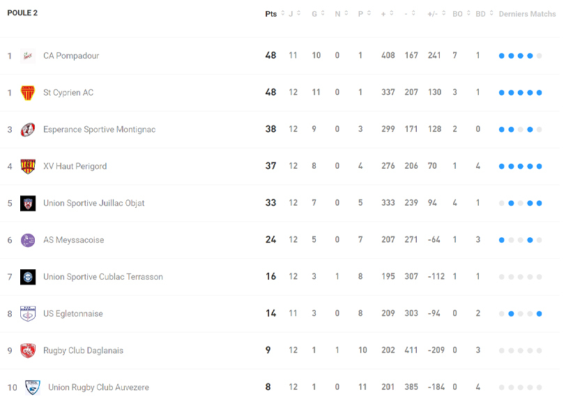This screenshot has height=415, width=573.
Task: Click the sort arrows next to +/-
Action: [x=443, y=14]
